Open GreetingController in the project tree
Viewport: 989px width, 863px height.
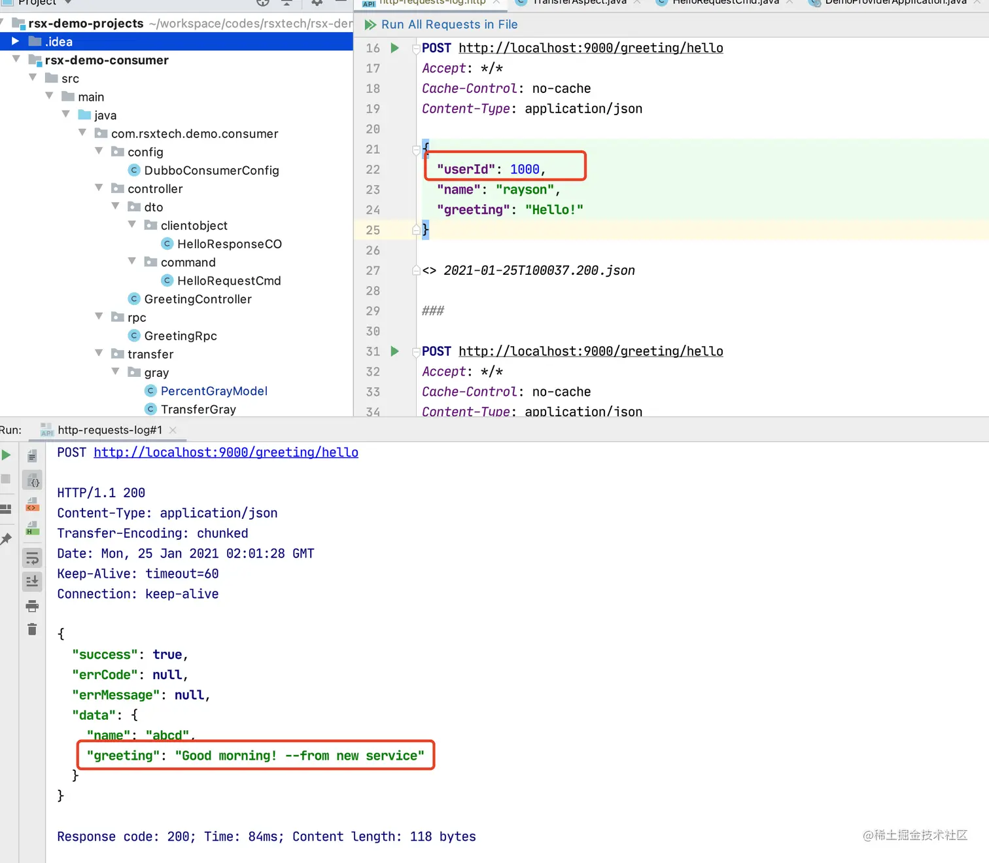(198, 298)
